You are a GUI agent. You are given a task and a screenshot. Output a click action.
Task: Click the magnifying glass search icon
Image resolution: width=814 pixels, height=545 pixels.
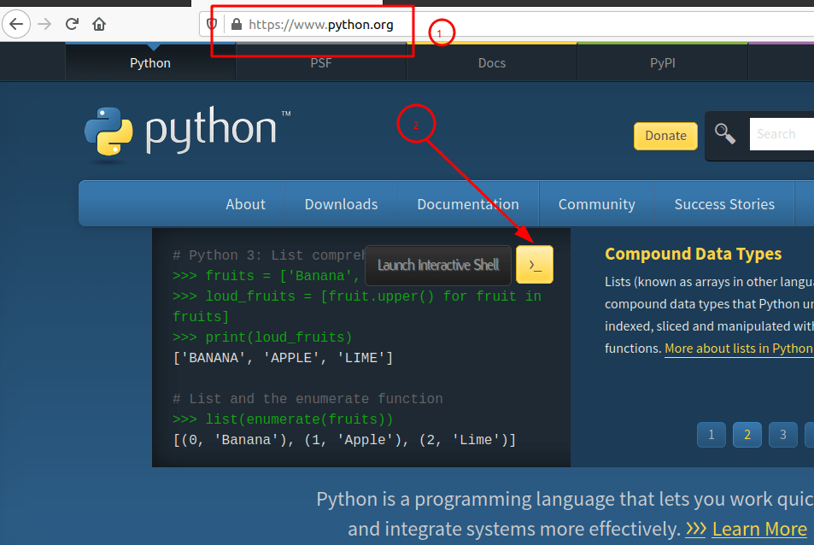pos(725,134)
